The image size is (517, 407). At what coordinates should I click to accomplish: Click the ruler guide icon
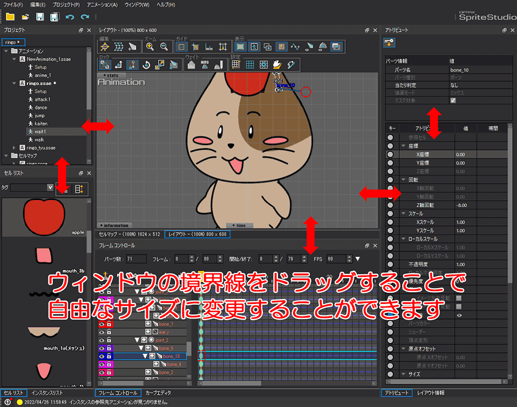click(x=209, y=47)
